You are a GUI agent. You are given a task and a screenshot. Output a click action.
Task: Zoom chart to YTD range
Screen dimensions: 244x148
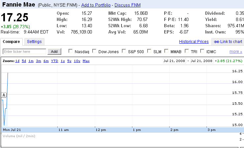tap(55, 61)
